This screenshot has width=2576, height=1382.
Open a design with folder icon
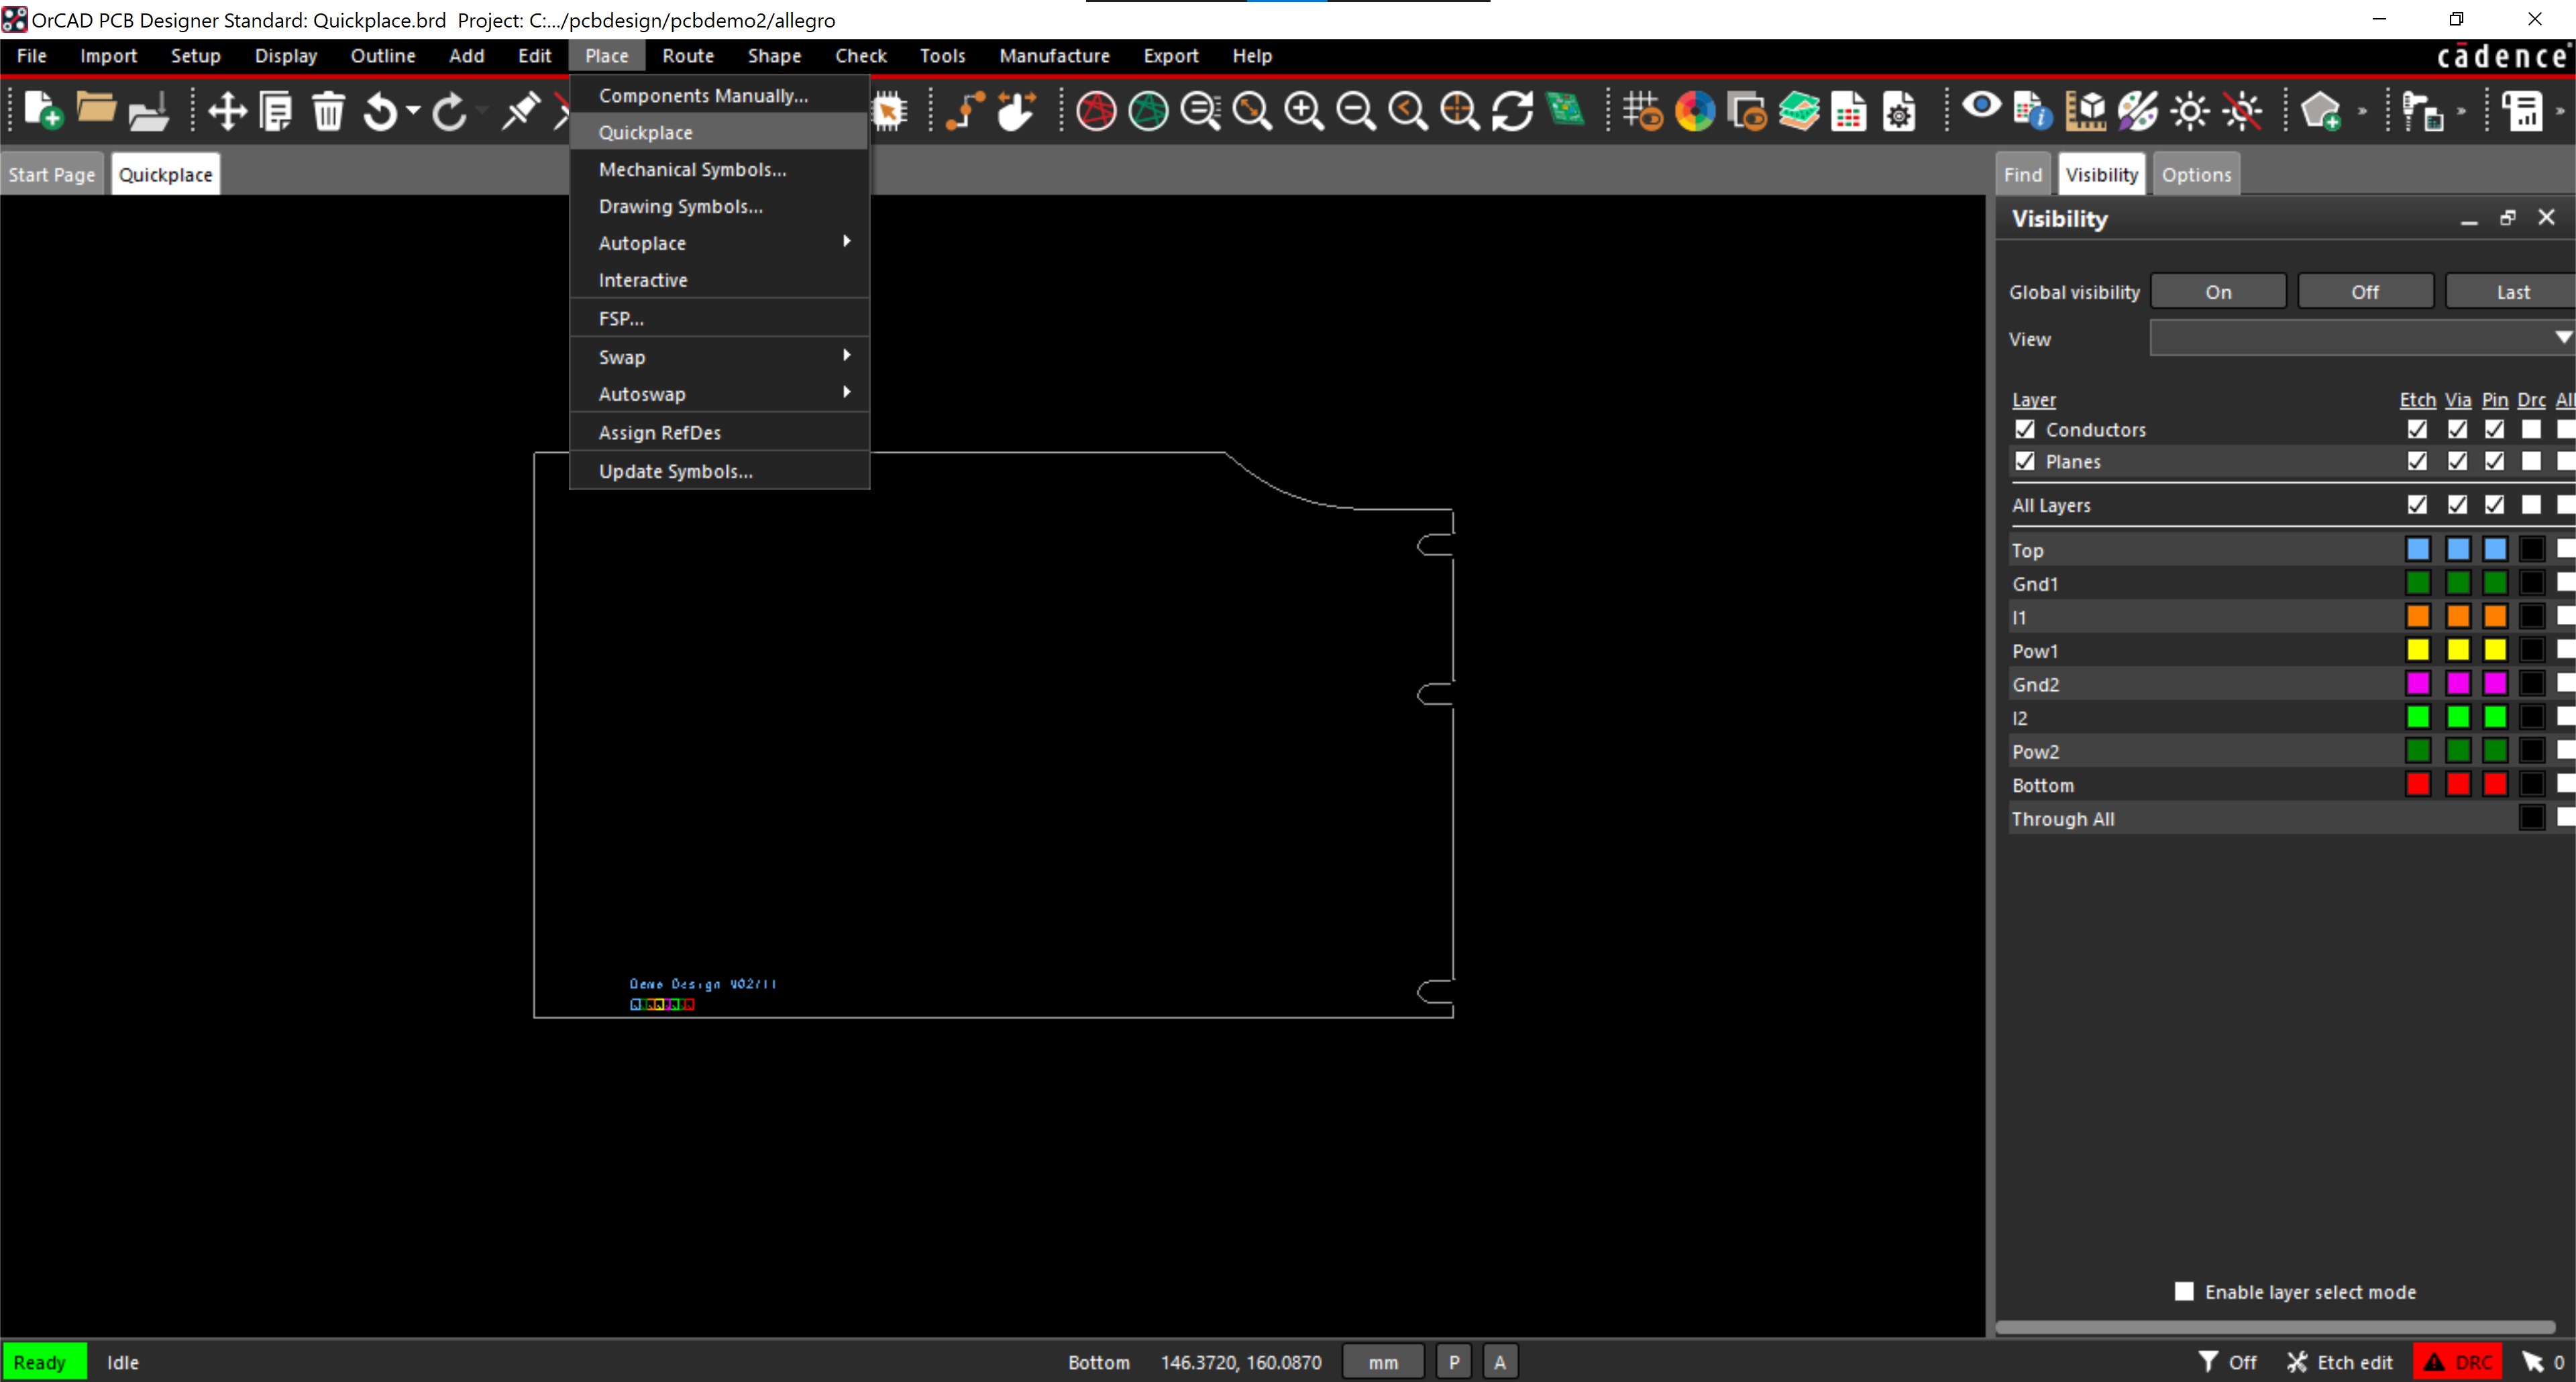pos(96,108)
